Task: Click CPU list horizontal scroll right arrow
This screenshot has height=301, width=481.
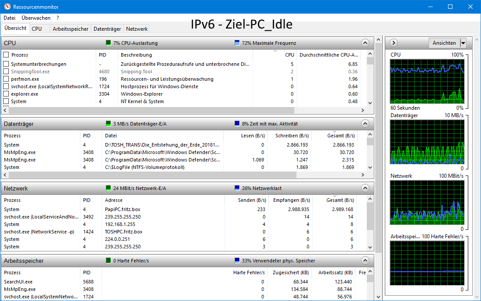Action: 363,110
